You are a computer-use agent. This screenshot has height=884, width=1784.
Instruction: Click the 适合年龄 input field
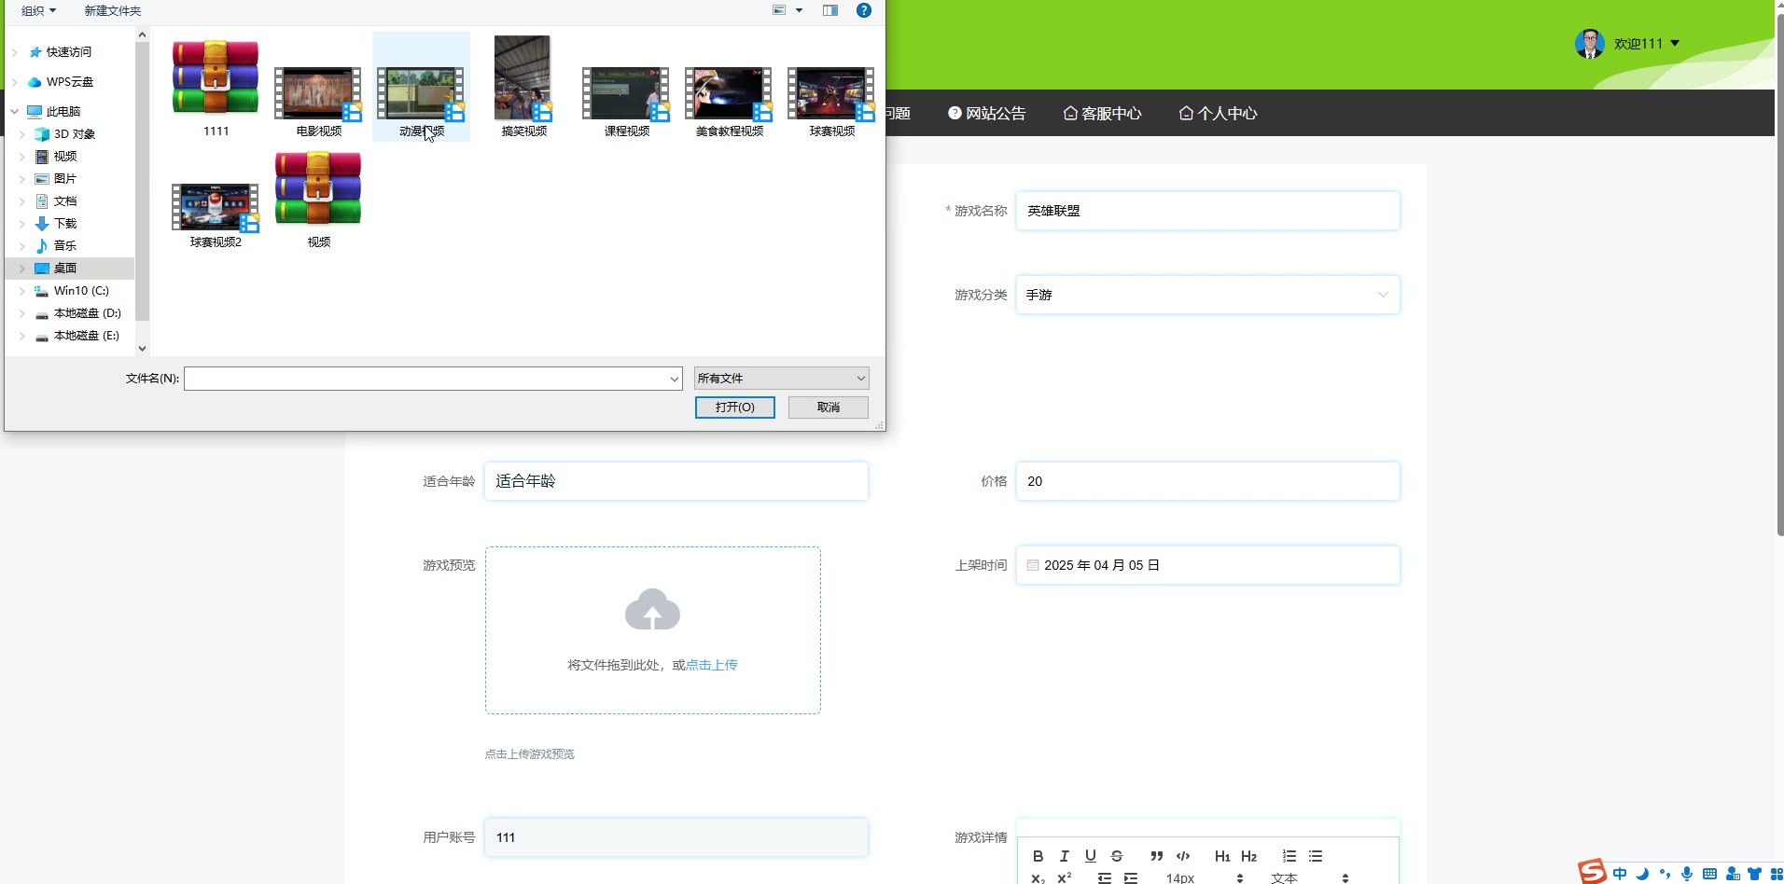pyautogui.click(x=676, y=481)
